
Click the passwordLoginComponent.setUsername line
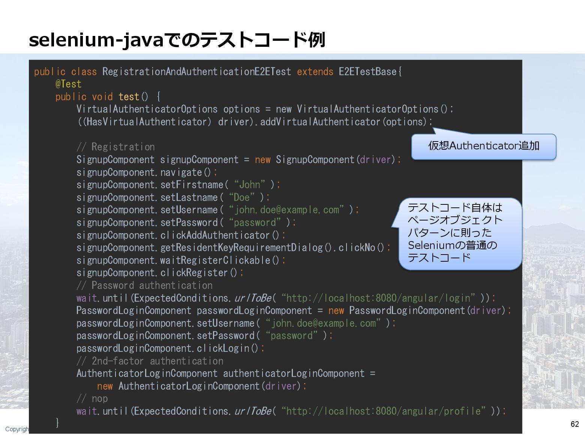pos(236,323)
